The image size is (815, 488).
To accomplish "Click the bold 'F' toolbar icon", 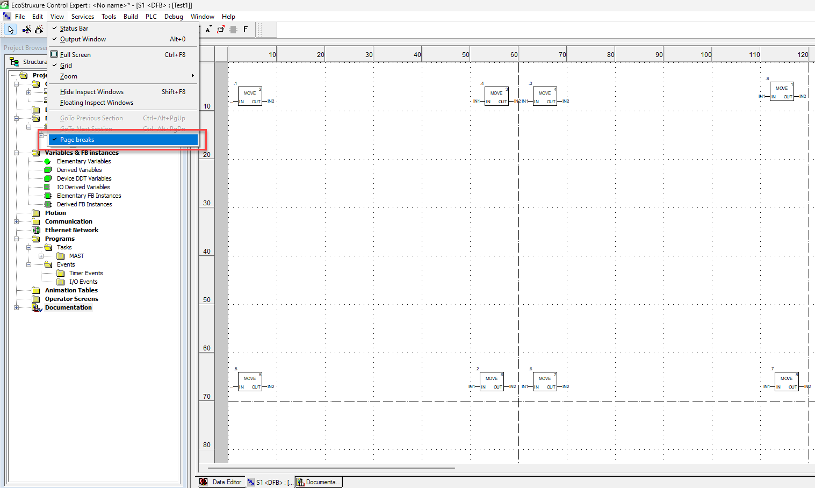I will click(x=246, y=30).
